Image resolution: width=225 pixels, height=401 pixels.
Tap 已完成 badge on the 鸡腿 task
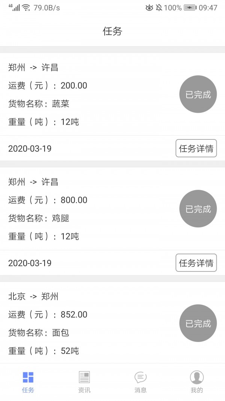pyautogui.click(x=198, y=209)
